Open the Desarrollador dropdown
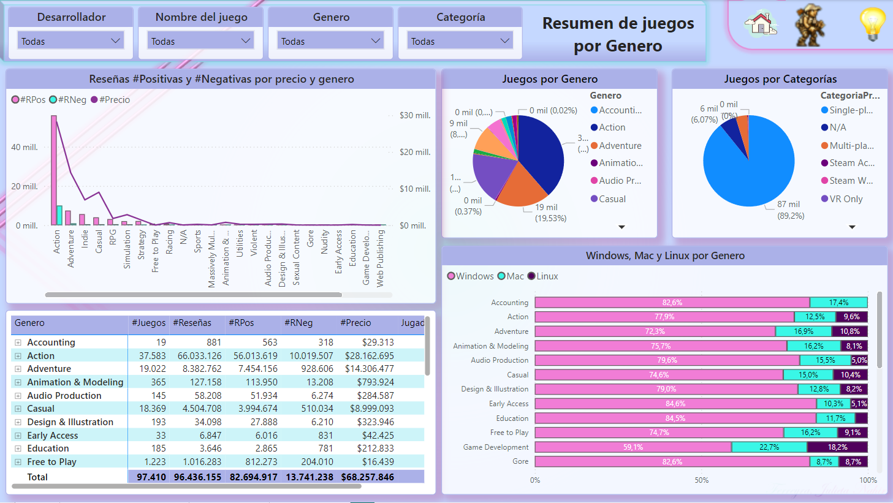This screenshot has width=893, height=503. 70,41
